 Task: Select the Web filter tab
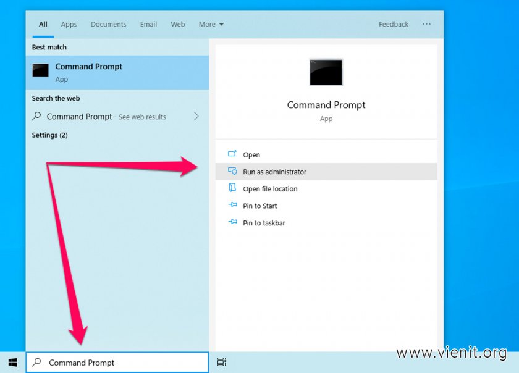[x=178, y=25]
